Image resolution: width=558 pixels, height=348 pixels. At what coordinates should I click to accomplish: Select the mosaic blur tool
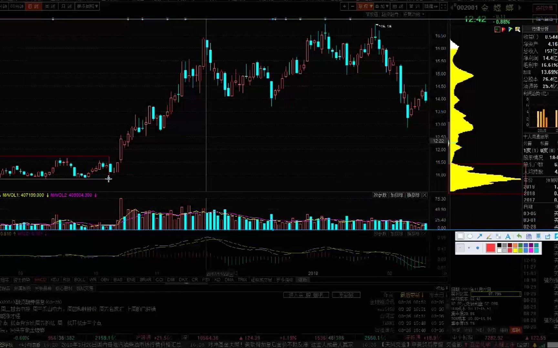click(498, 237)
